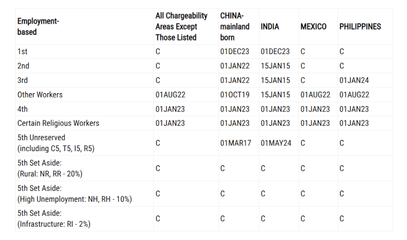Viewport: 407px width, 240px height.
Task: Click the 01OCT19 date for Other Workers
Action: click(x=235, y=95)
